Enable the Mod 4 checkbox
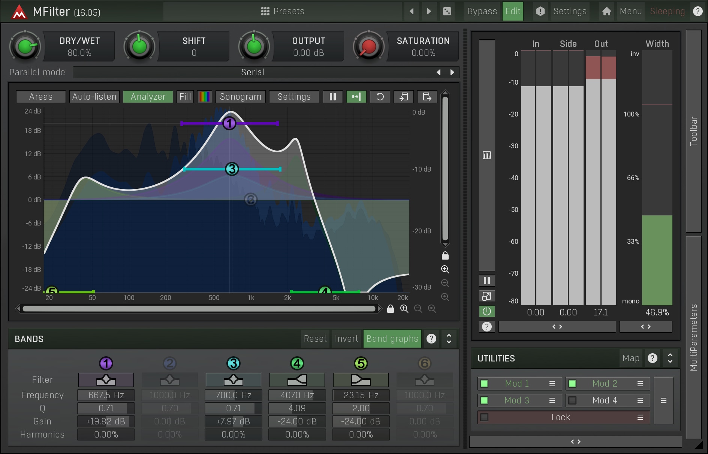Image resolution: width=708 pixels, height=454 pixels. [x=572, y=400]
